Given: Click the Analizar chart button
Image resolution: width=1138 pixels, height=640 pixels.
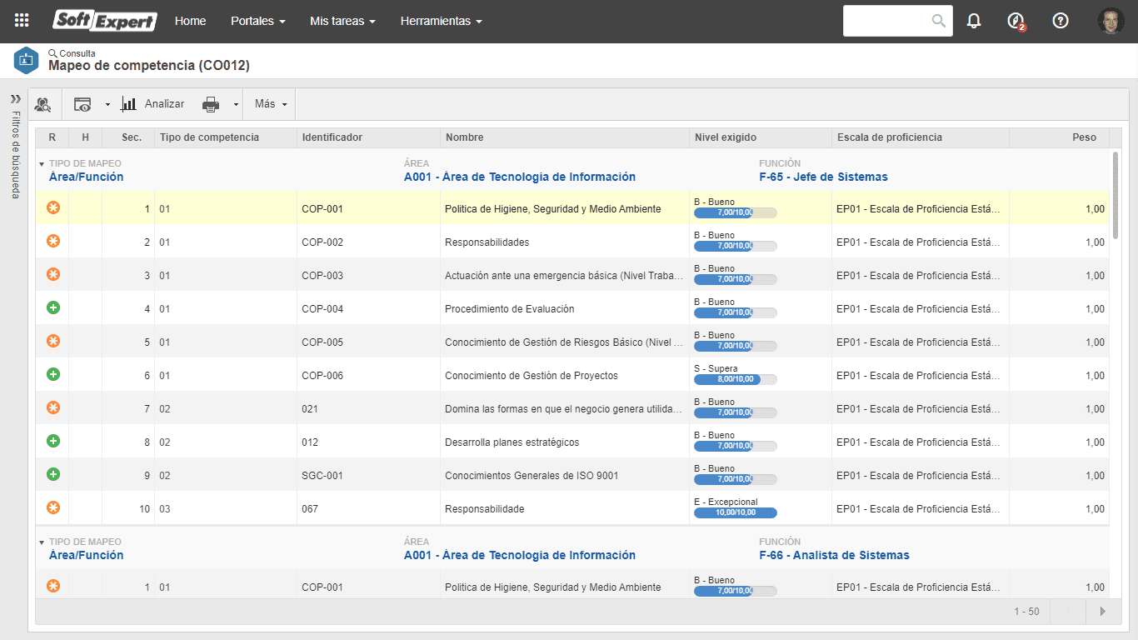Looking at the screenshot, I should pyautogui.click(x=152, y=104).
